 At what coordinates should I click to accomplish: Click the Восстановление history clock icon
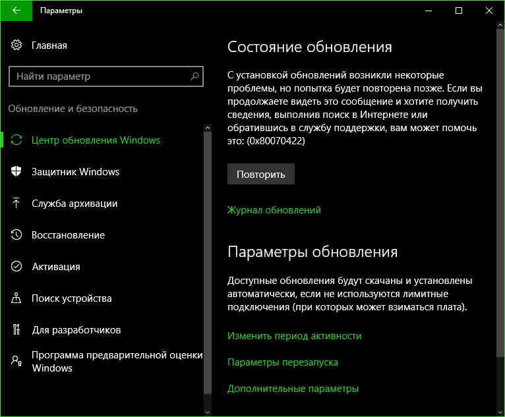(16, 235)
